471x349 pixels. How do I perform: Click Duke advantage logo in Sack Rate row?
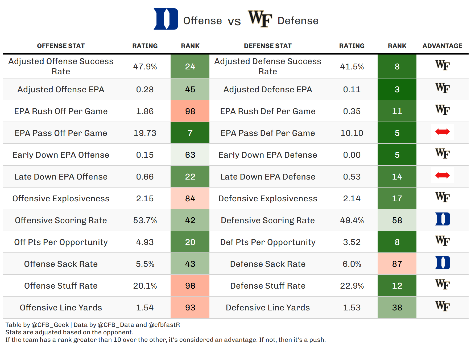tap(442, 263)
